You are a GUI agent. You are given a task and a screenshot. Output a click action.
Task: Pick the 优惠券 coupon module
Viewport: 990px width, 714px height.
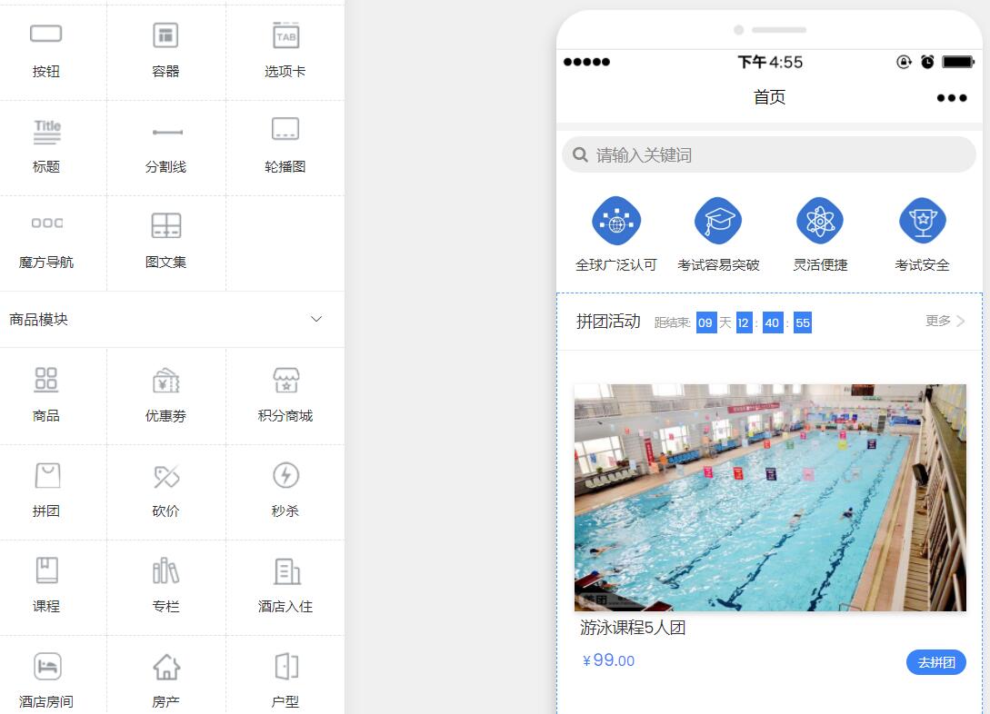(166, 395)
